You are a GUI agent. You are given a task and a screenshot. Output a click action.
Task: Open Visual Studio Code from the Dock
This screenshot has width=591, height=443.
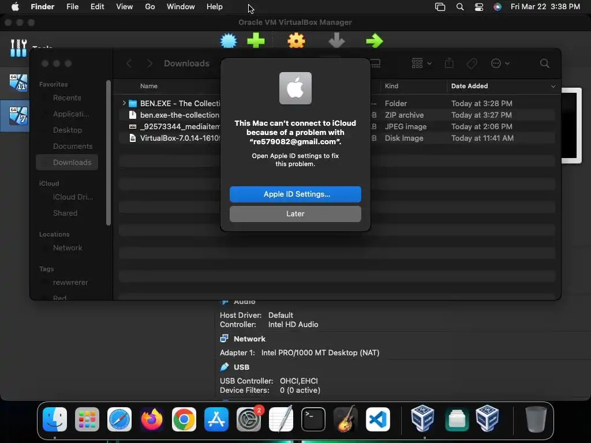pos(378,419)
